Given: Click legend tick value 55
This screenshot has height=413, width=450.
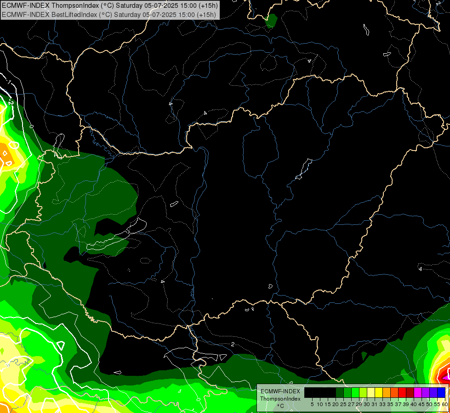Looking at the screenshot, I should click(x=438, y=404).
